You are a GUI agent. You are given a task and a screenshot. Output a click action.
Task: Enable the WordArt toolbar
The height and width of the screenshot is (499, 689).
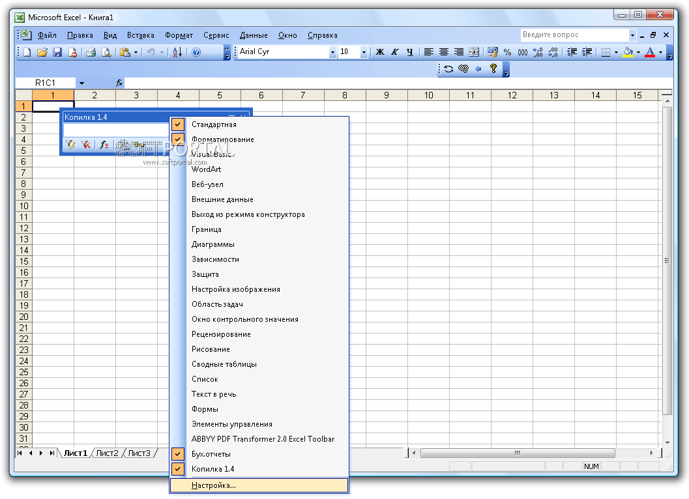click(258, 169)
